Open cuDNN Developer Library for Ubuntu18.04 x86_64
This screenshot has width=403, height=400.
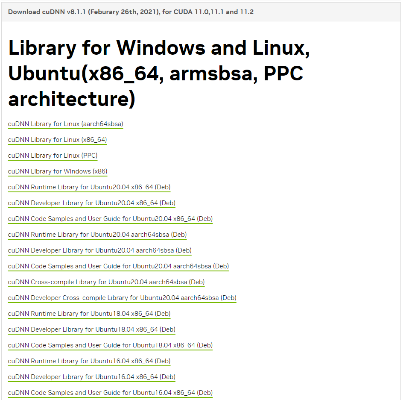tap(91, 329)
